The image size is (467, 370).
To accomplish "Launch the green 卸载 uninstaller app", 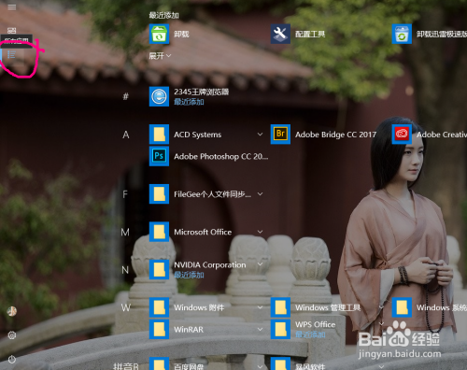I will [159, 34].
